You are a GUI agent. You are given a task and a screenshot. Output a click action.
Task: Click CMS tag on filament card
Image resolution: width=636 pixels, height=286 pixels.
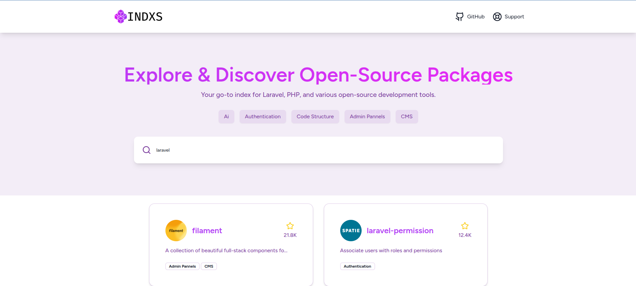[x=209, y=266]
